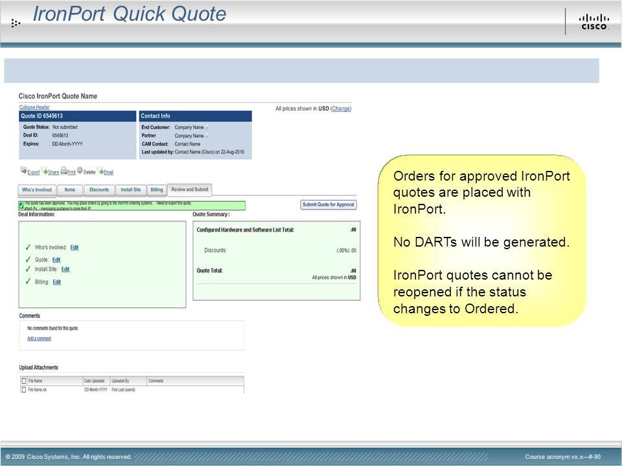Screen dimensions: 622x466
Task: Click the IronPort Quick Quote slide title
Action: pyautogui.click(x=130, y=14)
